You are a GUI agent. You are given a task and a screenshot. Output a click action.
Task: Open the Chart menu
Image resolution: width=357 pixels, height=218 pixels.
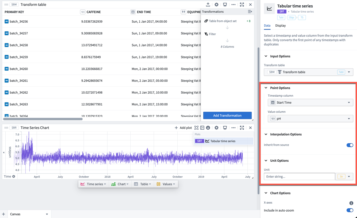pos(120,184)
